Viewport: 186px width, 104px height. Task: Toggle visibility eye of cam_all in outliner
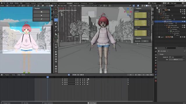(183, 14)
